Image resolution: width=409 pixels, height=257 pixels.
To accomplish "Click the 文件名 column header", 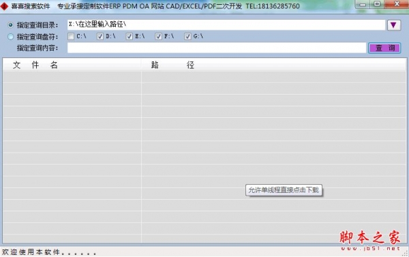I will click(x=72, y=65).
